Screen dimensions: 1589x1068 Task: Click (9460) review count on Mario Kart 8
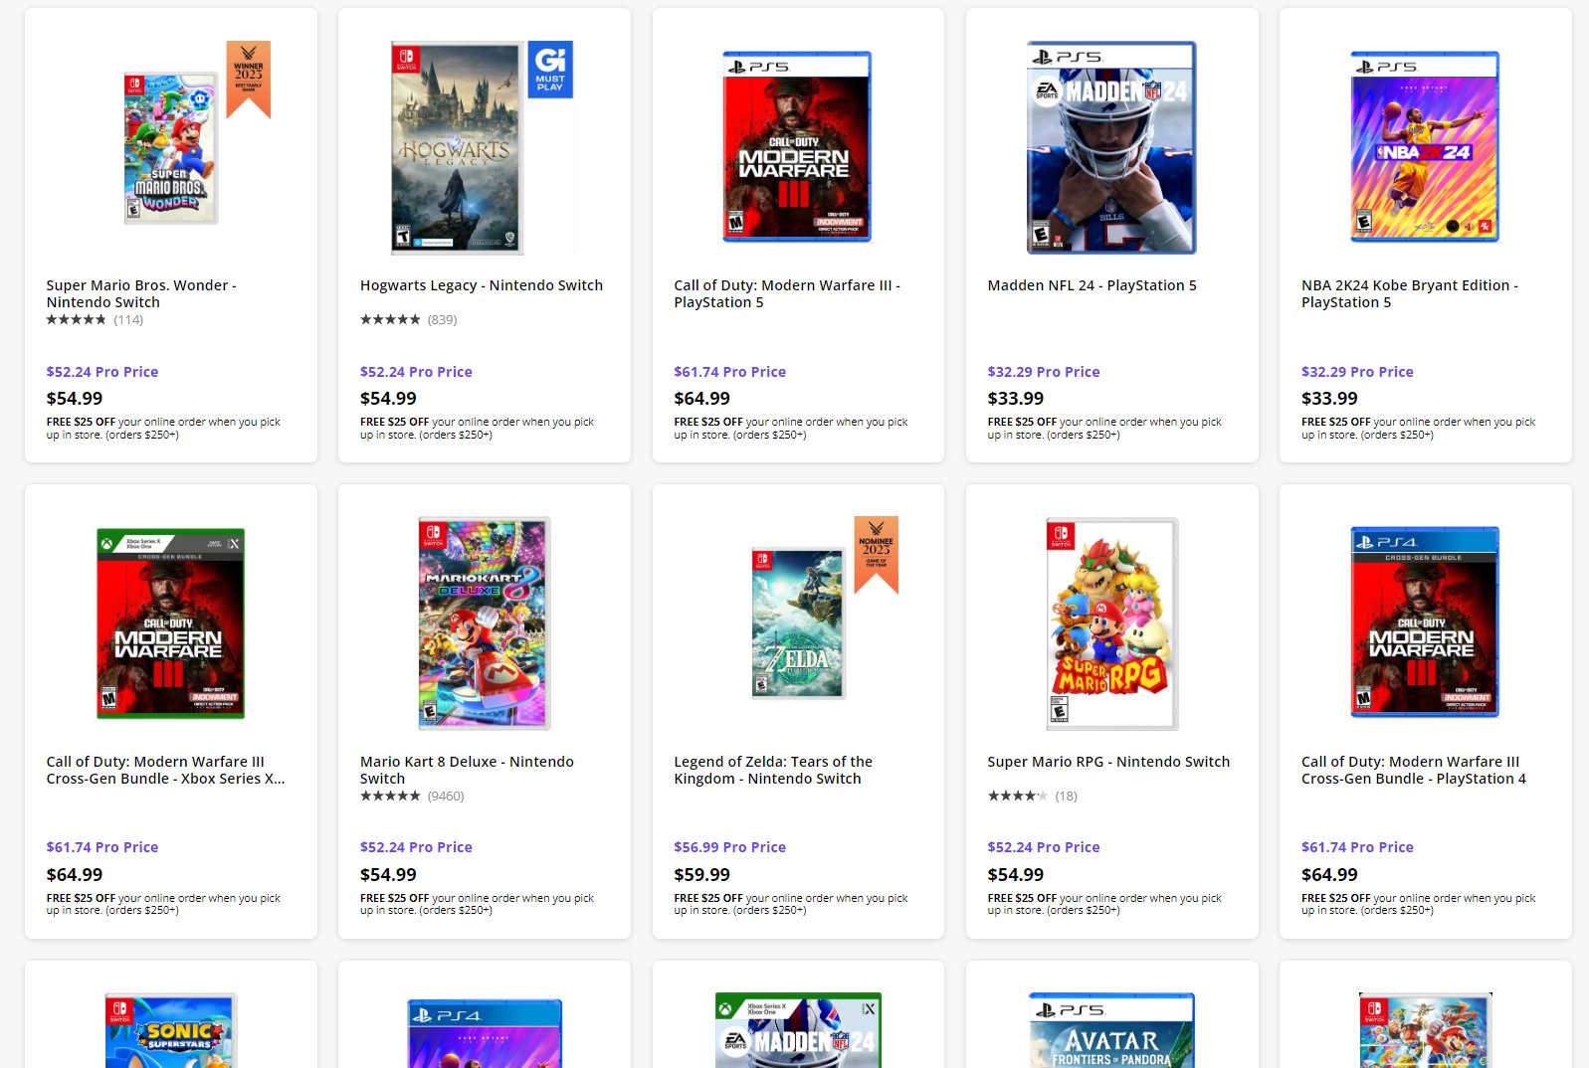[x=446, y=796]
